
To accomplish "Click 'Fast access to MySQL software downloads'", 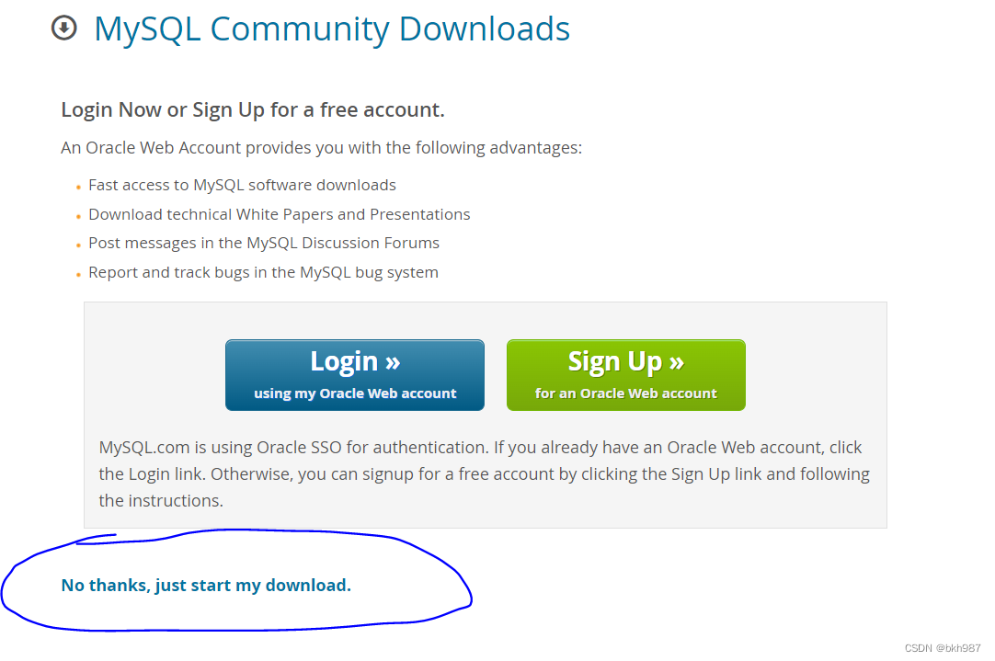I will click(x=242, y=185).
